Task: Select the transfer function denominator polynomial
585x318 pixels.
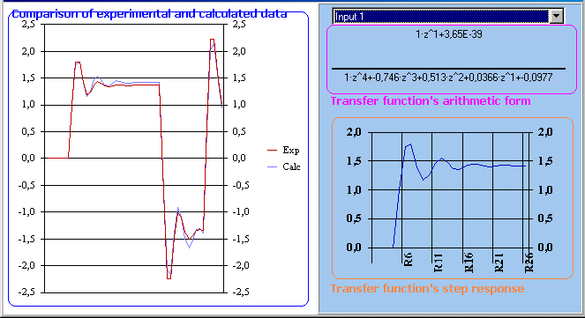Action: coord(448,78)
